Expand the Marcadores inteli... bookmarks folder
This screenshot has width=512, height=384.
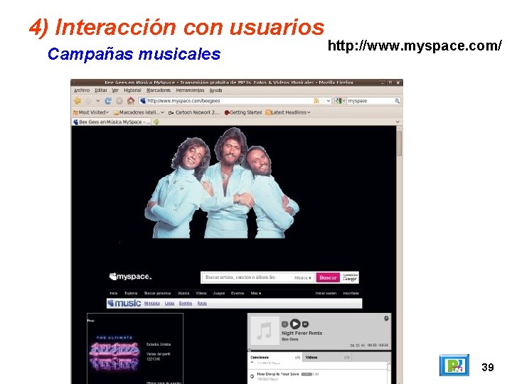pyautogui.click(x=139, y=112)
